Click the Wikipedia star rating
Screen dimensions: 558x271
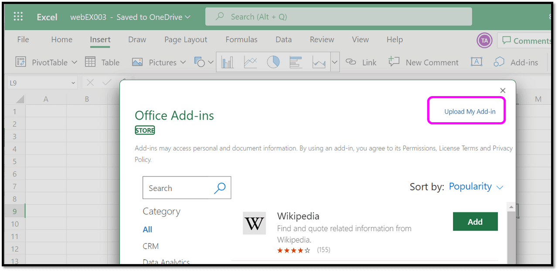pyautogui.click(x=294, y=250)
